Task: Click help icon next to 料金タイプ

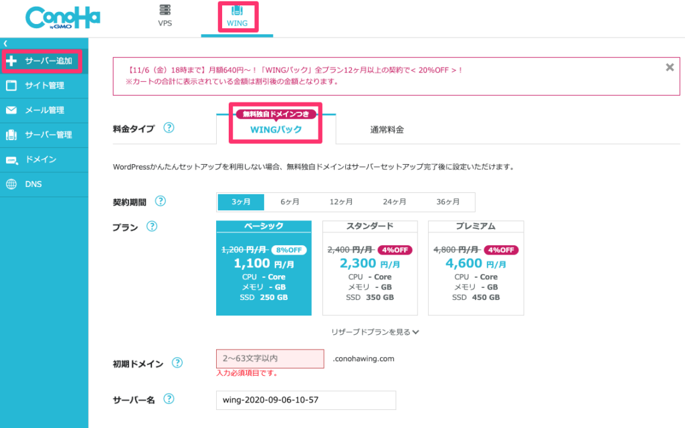Action: [169, 128]
